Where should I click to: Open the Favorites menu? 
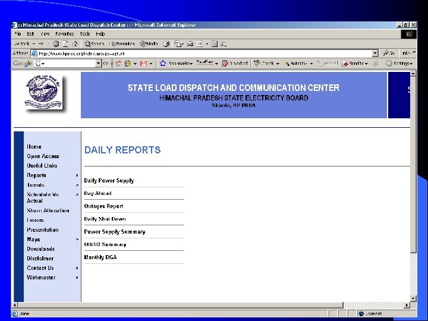pos(65,34)
